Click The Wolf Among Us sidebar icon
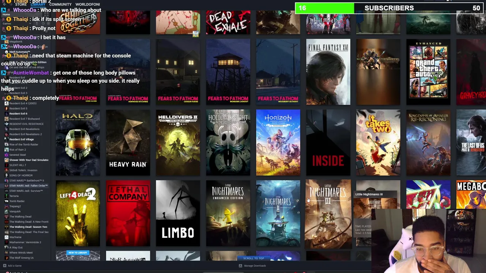 tap(6, 258)
